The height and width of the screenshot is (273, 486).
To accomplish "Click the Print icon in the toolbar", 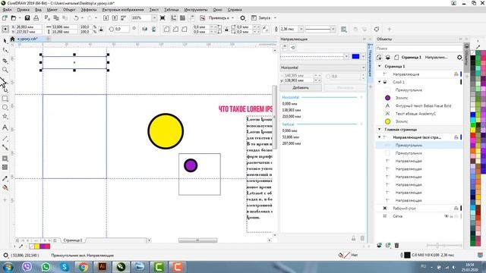I will (36, 18).
